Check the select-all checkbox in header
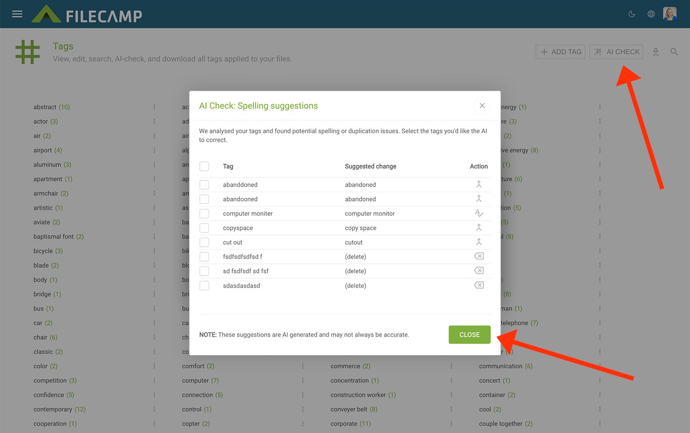Viewport: 690px width, 433px height. coord(204,166)
